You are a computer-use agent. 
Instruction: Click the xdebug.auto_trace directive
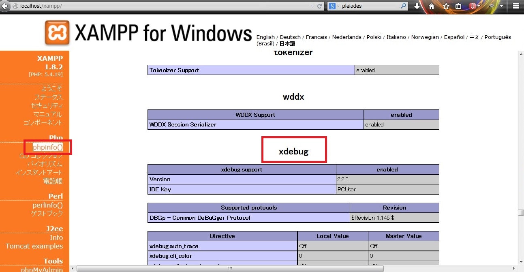(222, 246)
